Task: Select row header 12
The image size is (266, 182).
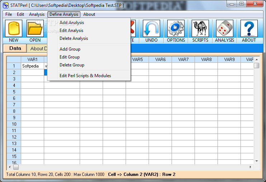Action: coord(14,137)
